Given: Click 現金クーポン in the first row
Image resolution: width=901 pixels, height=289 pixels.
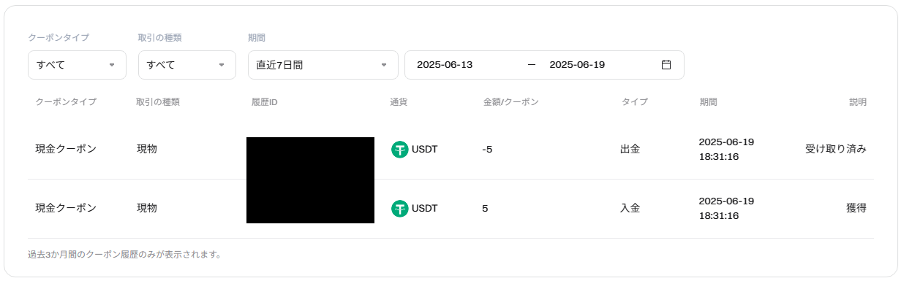Looking at the screenshot, I should tap(66, 149).
